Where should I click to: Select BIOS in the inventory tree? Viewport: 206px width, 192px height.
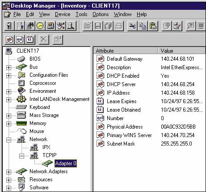pos(35,59)
